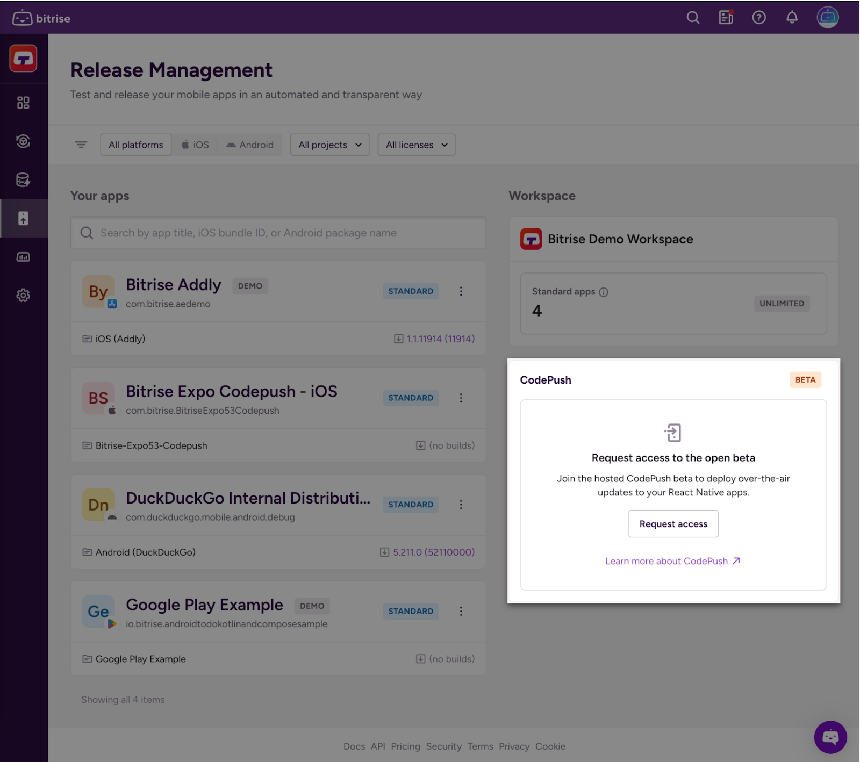
Task: Open the Cookie footer link
Action: click(x=550, y=746)
